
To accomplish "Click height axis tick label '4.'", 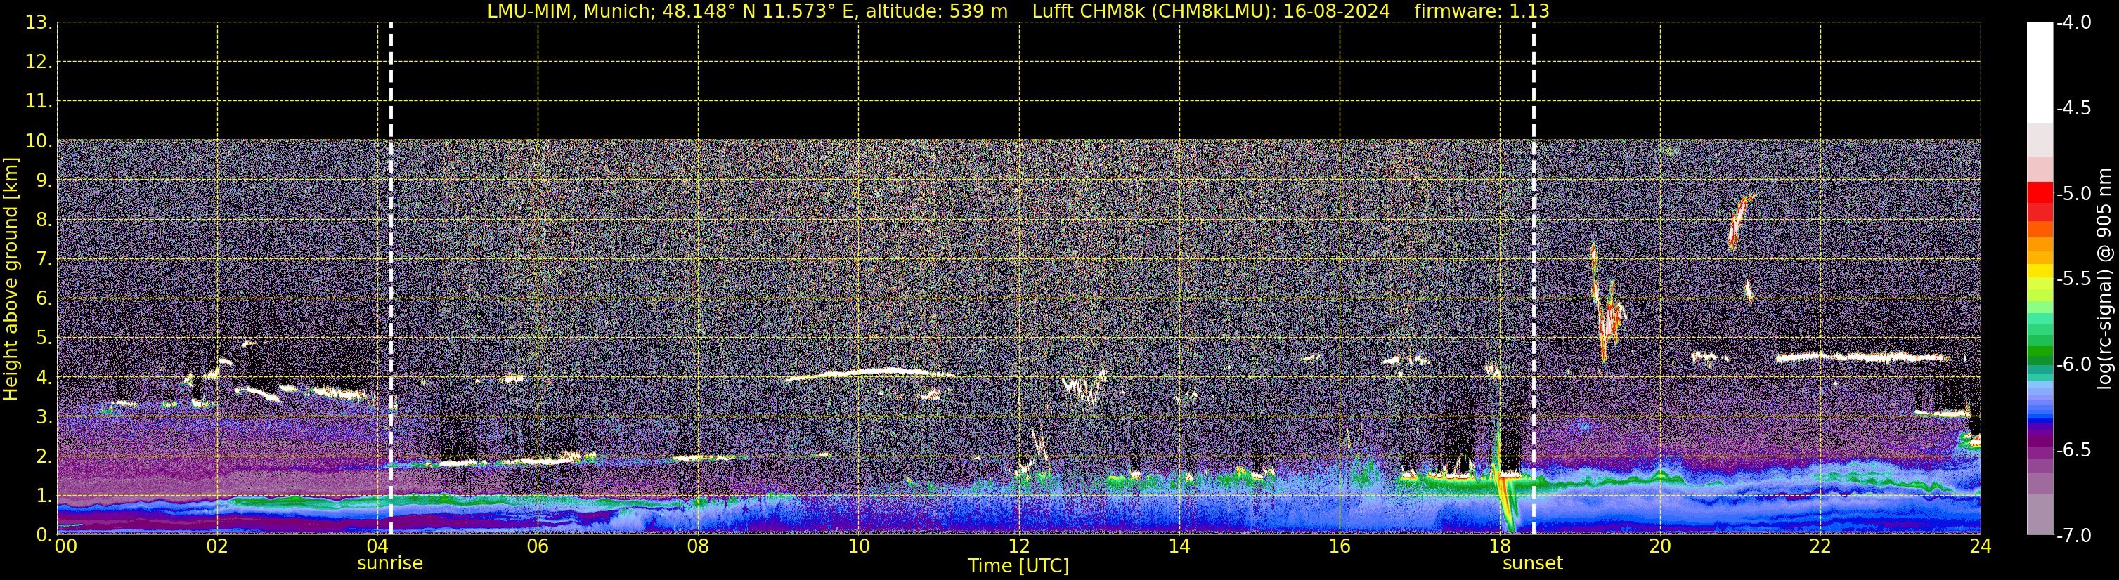I will point(44,378).
